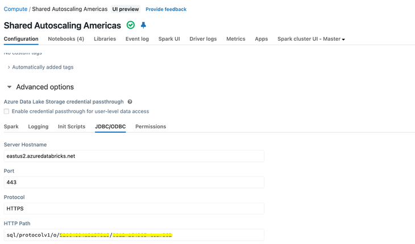Open the Spark UI tab

169,39
